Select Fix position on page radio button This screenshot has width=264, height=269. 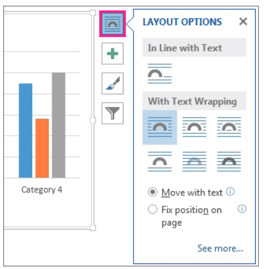coord(152,209)
